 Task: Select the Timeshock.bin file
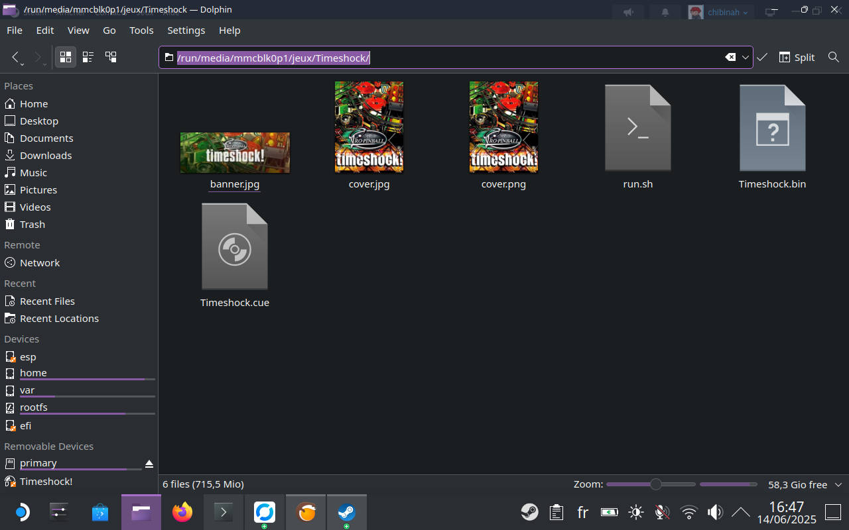pyautogui.click(x=773, y=127)
